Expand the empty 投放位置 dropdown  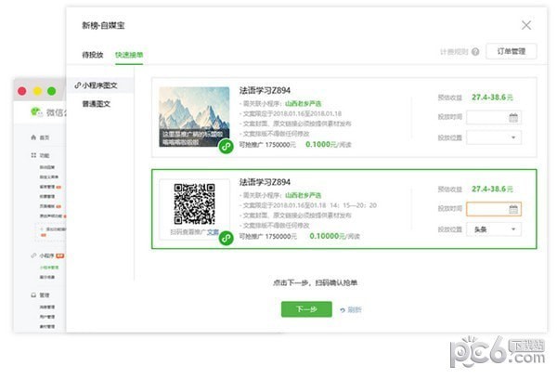[x=494, y=137]
